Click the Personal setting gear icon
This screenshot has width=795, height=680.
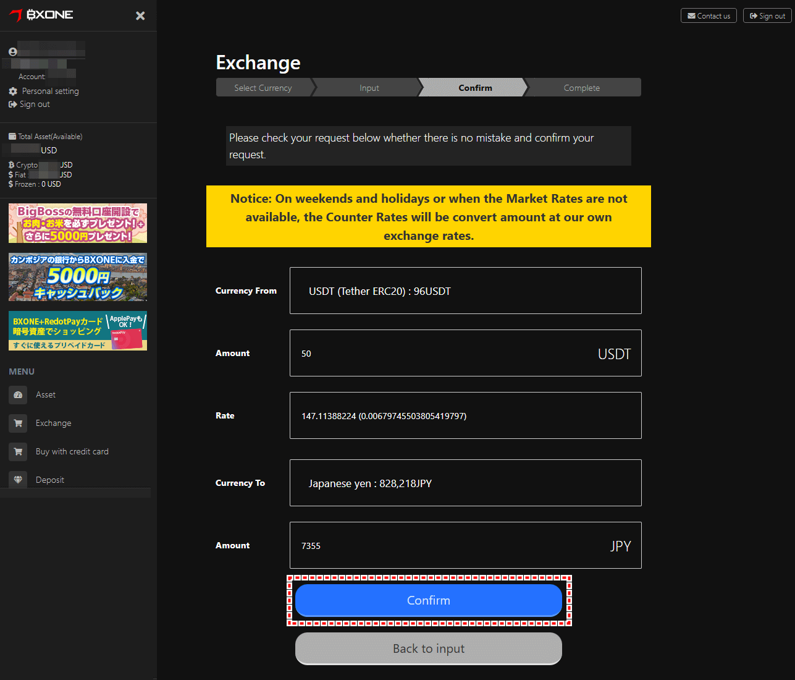tap(13, 91)
